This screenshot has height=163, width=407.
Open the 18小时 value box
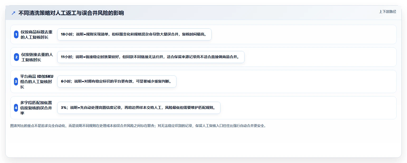pyautogui.click(x=134, y=34)
